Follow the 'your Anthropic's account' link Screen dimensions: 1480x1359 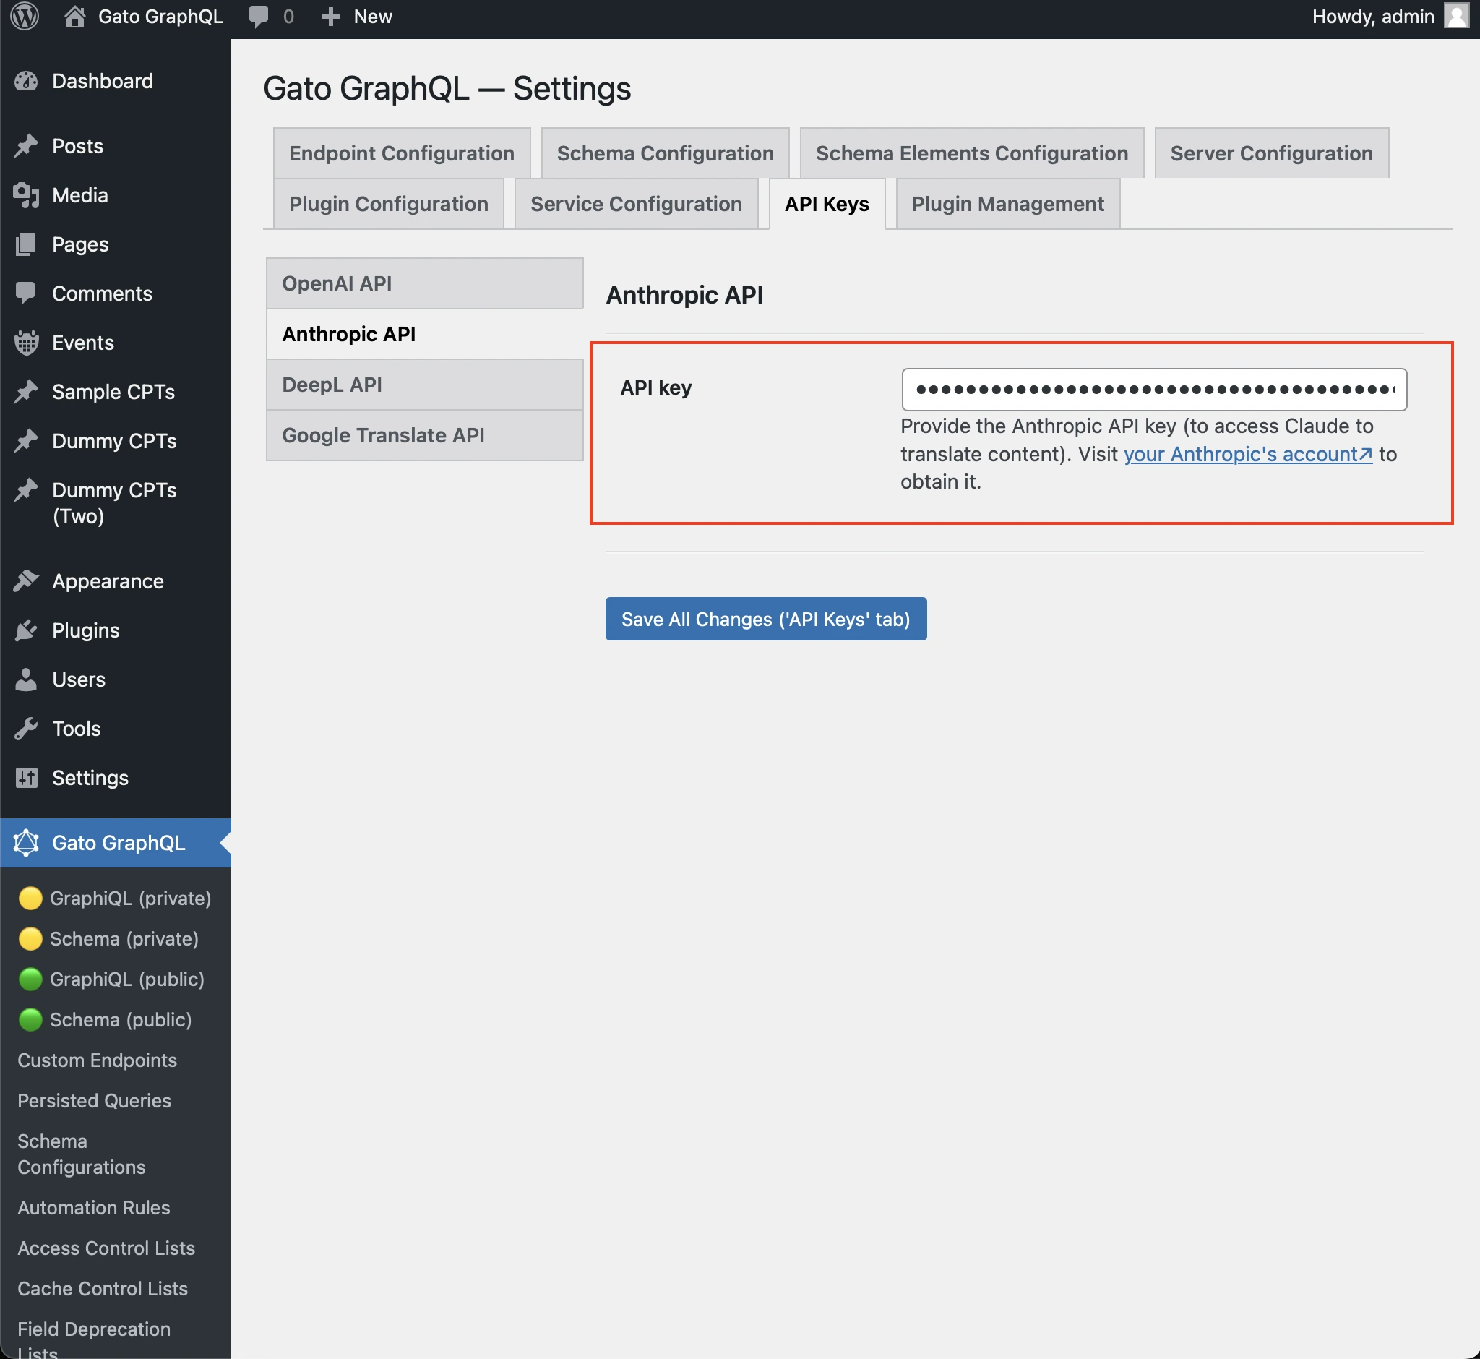coord(1248,454)
